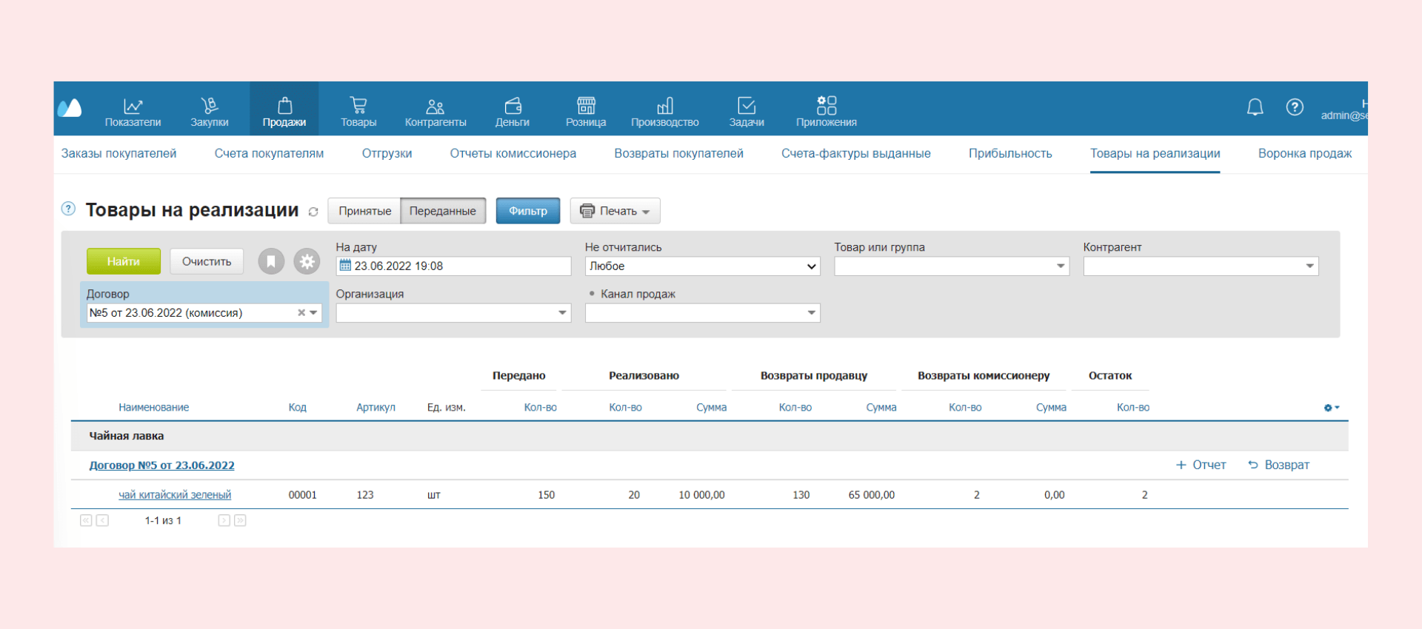The width and height of the screenshot is (1422, 629).
Task: Open table column settings gear
Action: pos(1331,408)
